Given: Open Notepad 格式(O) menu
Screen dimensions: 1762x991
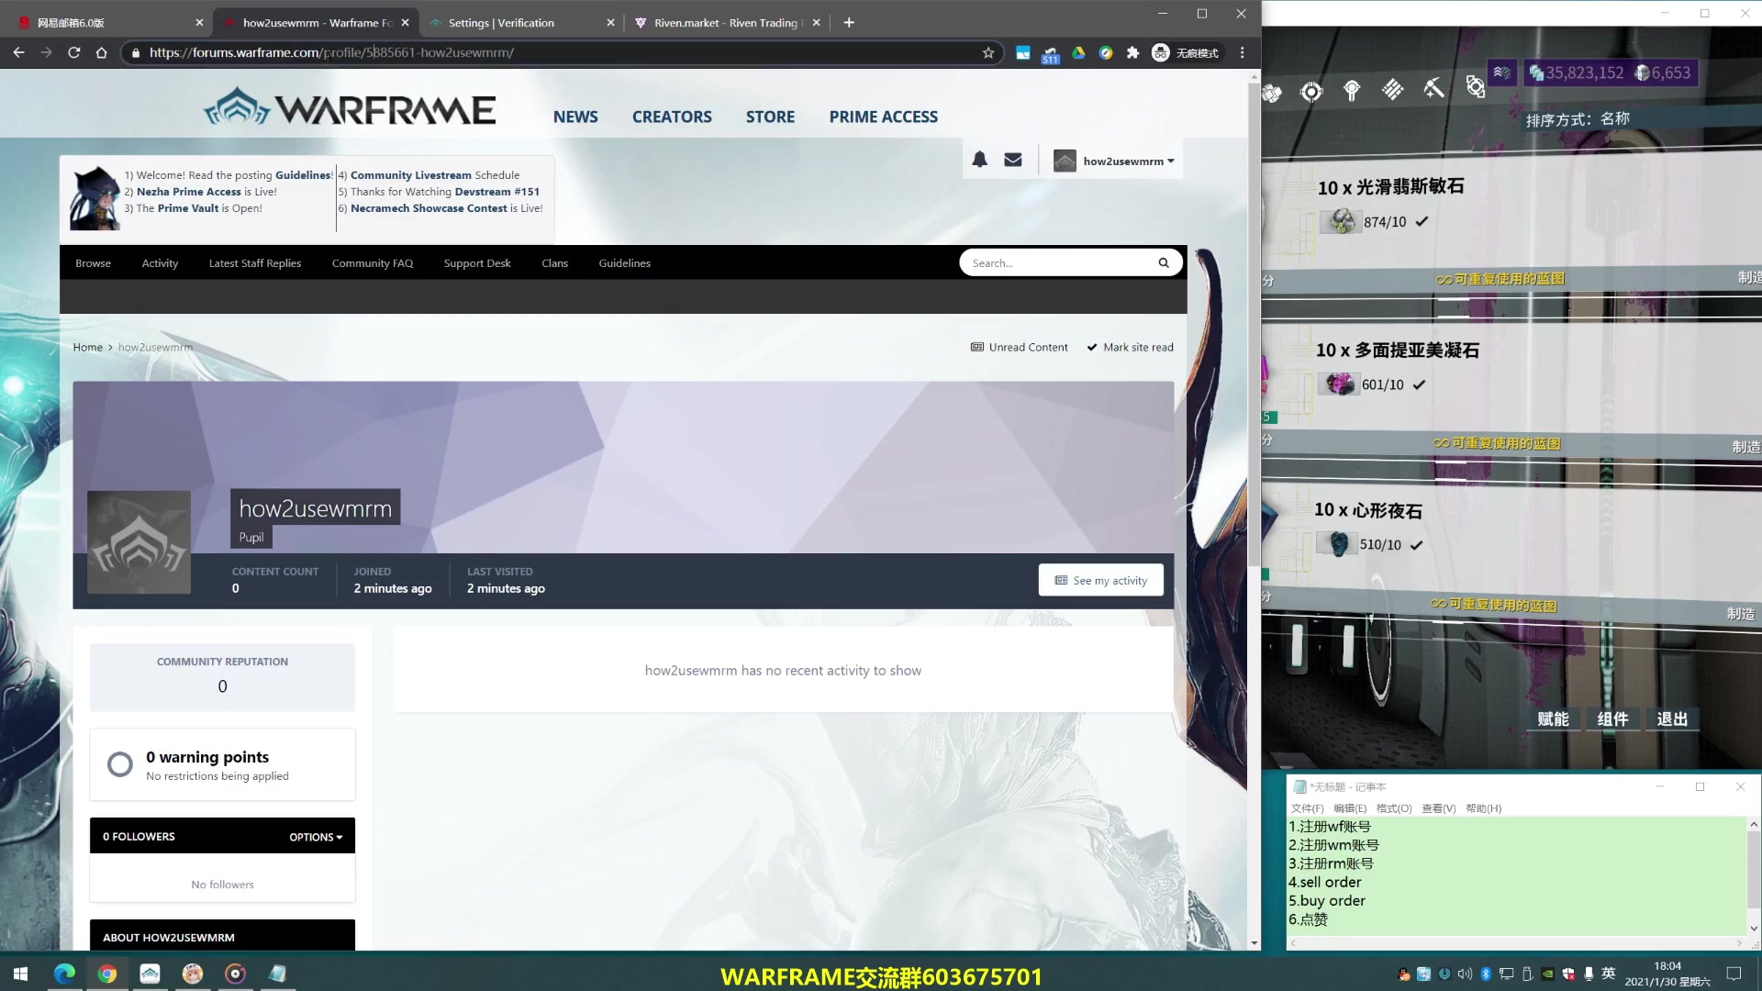Looking at the screenshot, I should (1394, 808).
